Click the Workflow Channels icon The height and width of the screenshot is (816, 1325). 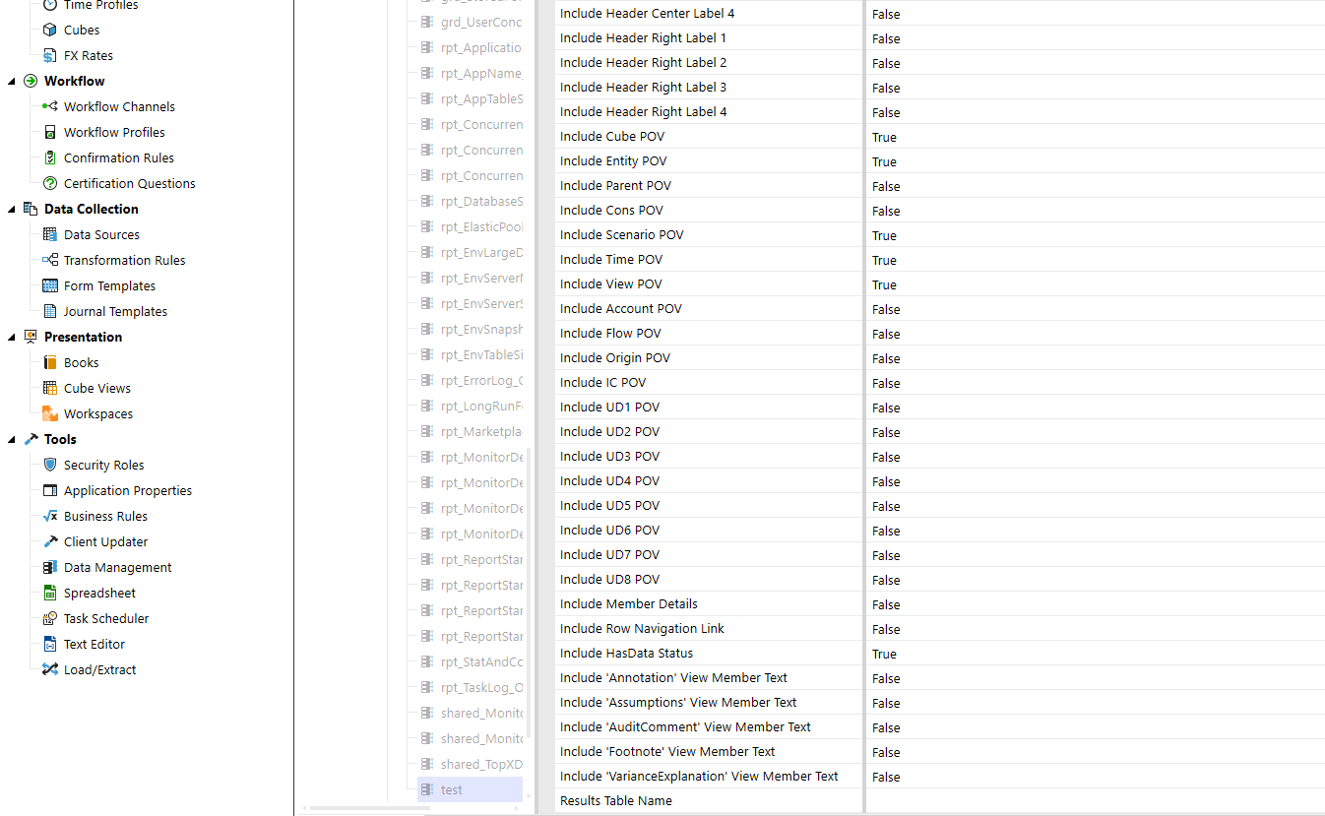click(50, 106)
